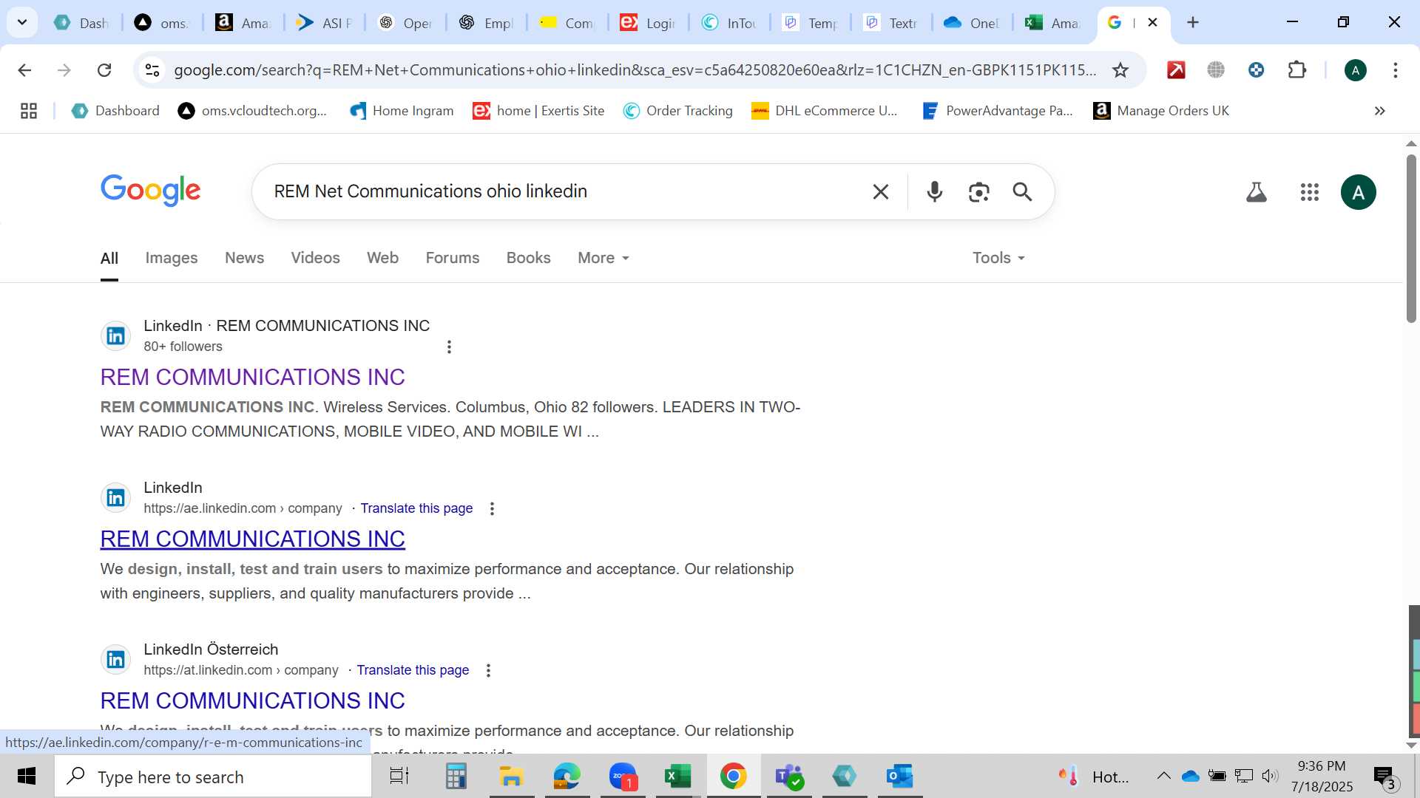Open the Home Ingram bookmark

click(402, 111)
